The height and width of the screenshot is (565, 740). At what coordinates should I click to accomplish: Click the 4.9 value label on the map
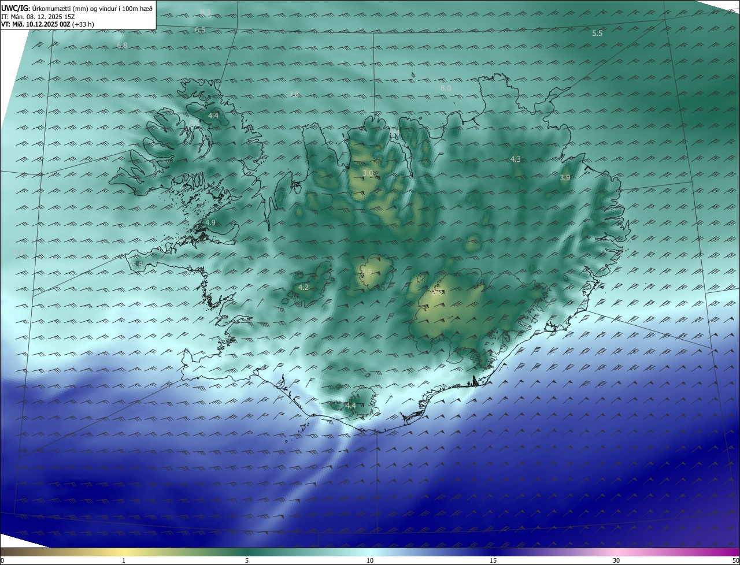point(210,222)
